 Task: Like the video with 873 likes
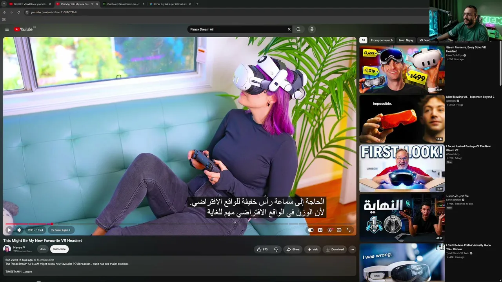pyautogui.click(x=262, y=249)
